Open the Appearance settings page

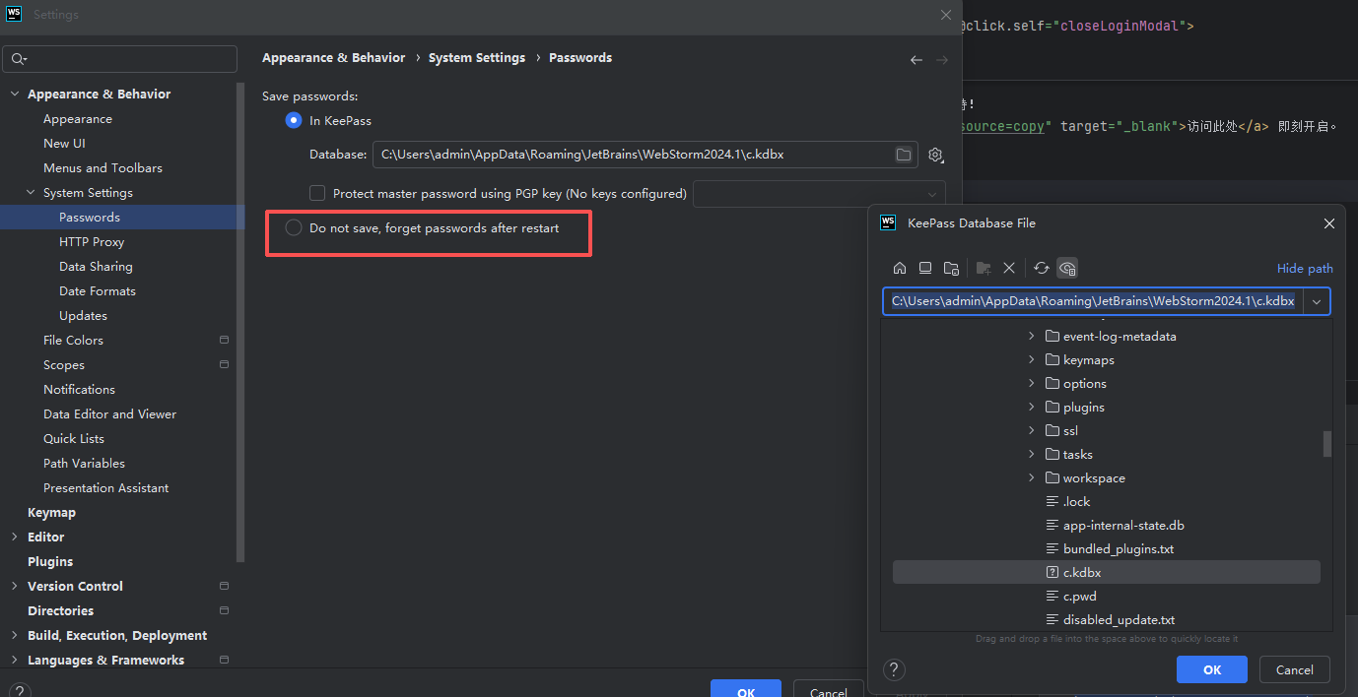[78, 118]
